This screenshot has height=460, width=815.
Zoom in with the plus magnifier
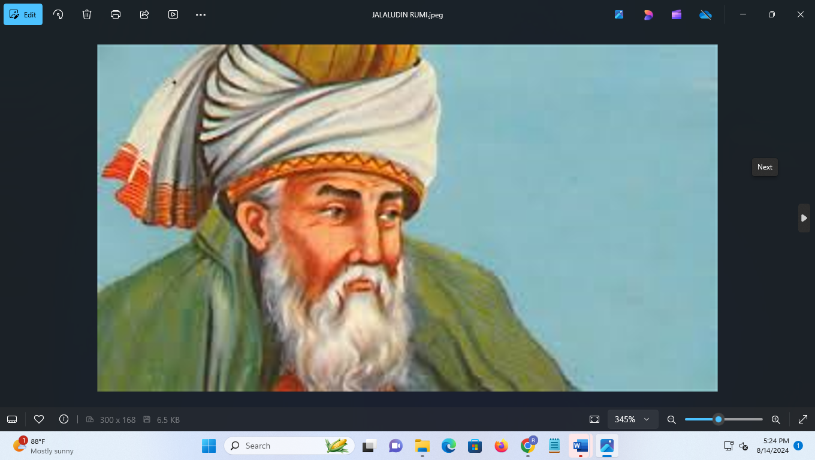(x=776, y=419)
